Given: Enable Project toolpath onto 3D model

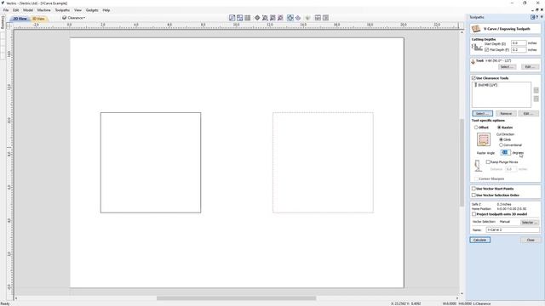Looking at the screenshot, I should (473, 214).
